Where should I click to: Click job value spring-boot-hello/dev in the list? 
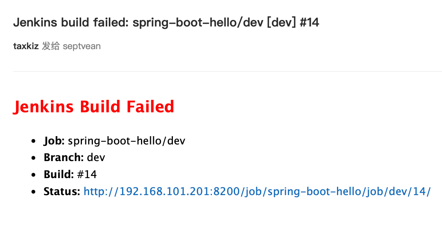point(127,141)
